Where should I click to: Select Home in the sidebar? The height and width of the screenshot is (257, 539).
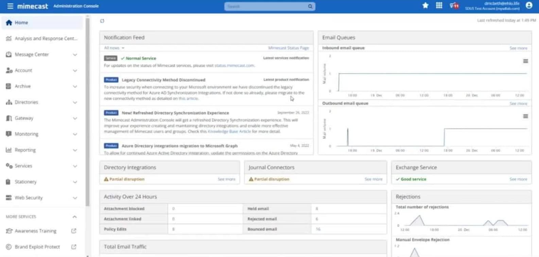(x=42, y=22)
